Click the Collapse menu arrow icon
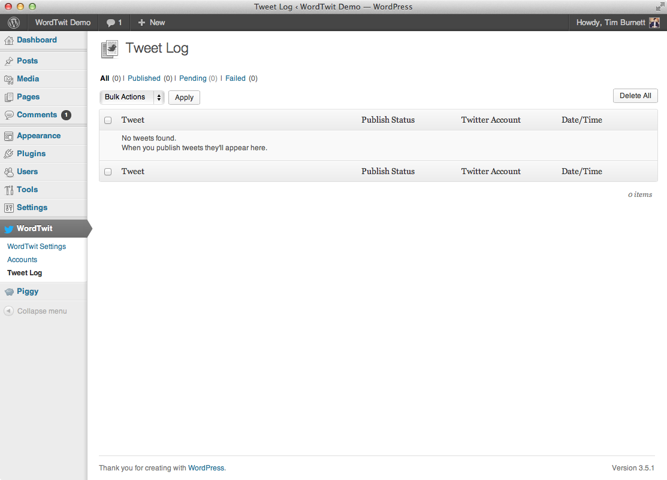Screen dimensions: 667x480 point(8,311)
